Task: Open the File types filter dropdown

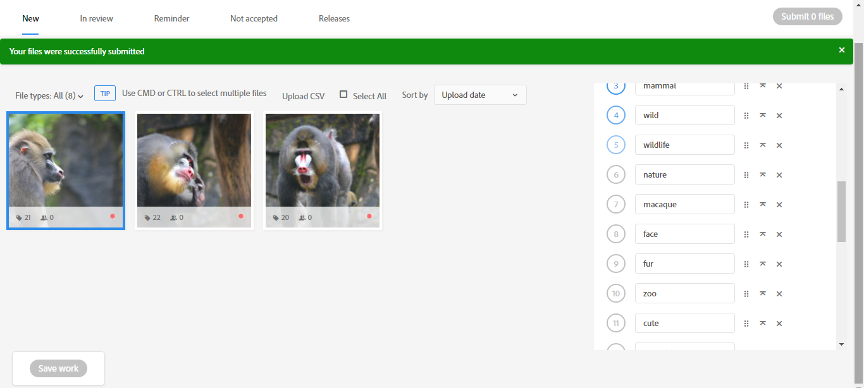Action: 49,96
